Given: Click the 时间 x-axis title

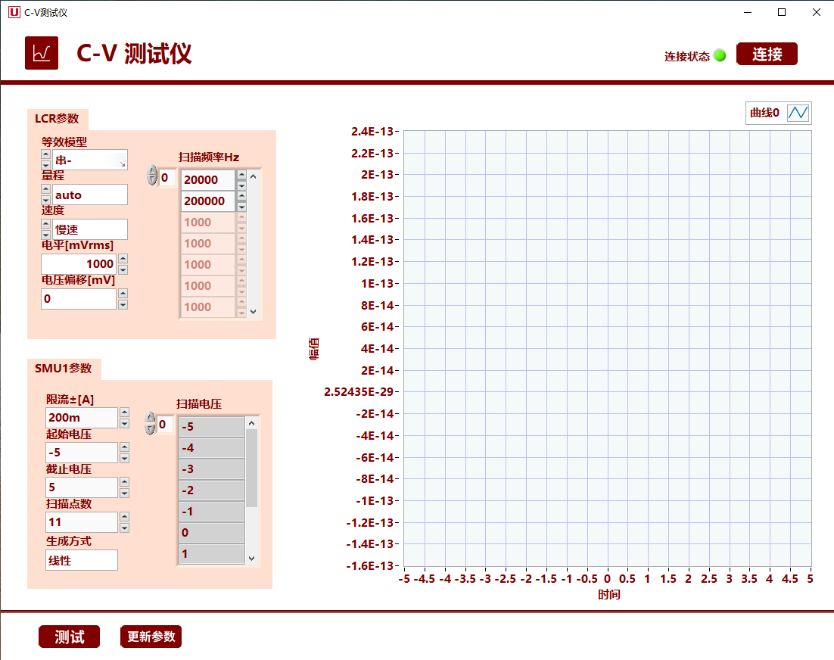Looking at the screenshot, I should click(x=608, y=595).
